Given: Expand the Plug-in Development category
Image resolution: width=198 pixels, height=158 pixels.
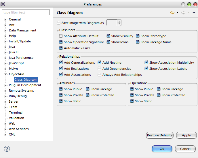Looking at the screenshot, I should click(5, 85).
